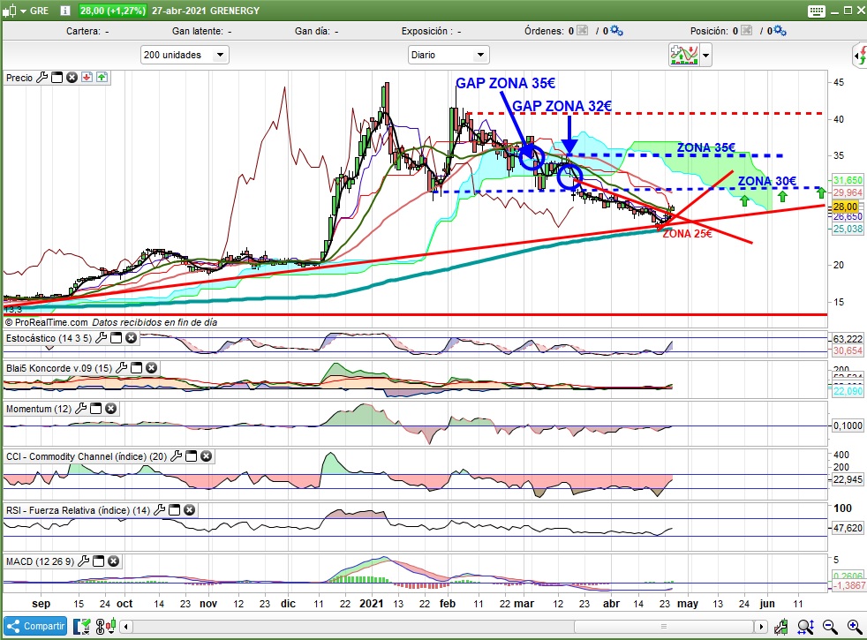Click the right arrow of horizontal scrollbar
Screen dimensions: 867x640
(761, 626)
